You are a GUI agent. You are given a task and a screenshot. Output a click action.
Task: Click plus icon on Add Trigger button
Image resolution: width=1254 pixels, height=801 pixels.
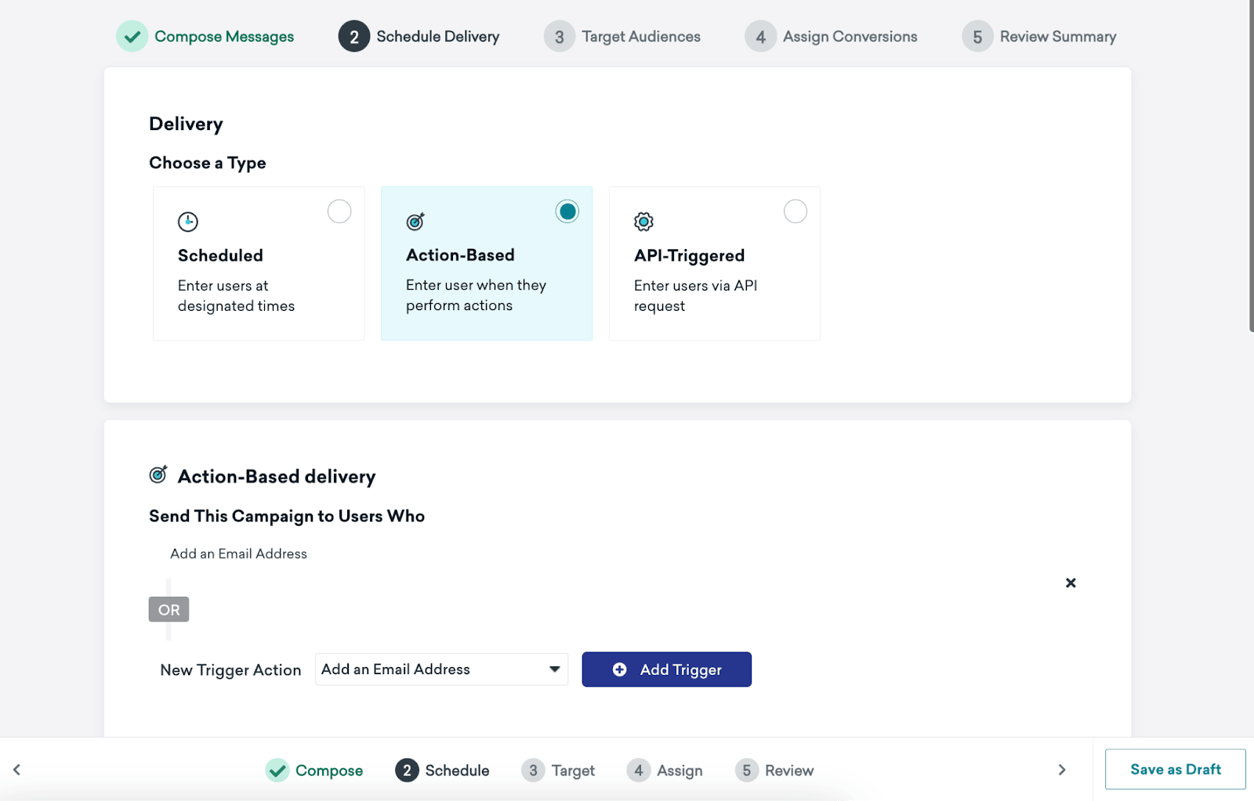pos(619,669)
